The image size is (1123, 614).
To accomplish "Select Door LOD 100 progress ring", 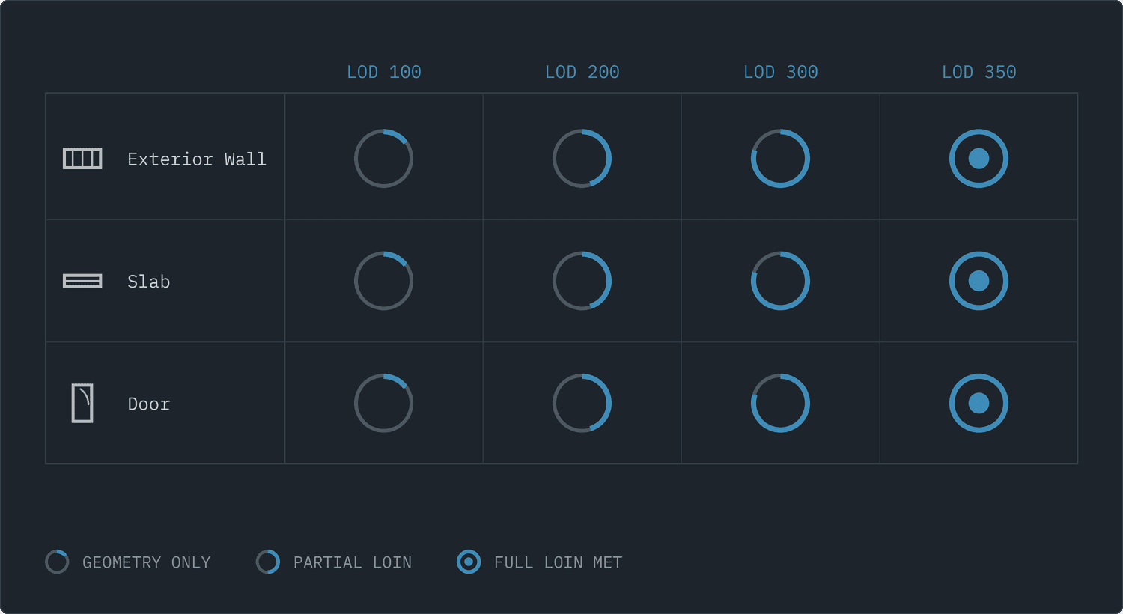I will coord(383,403).
